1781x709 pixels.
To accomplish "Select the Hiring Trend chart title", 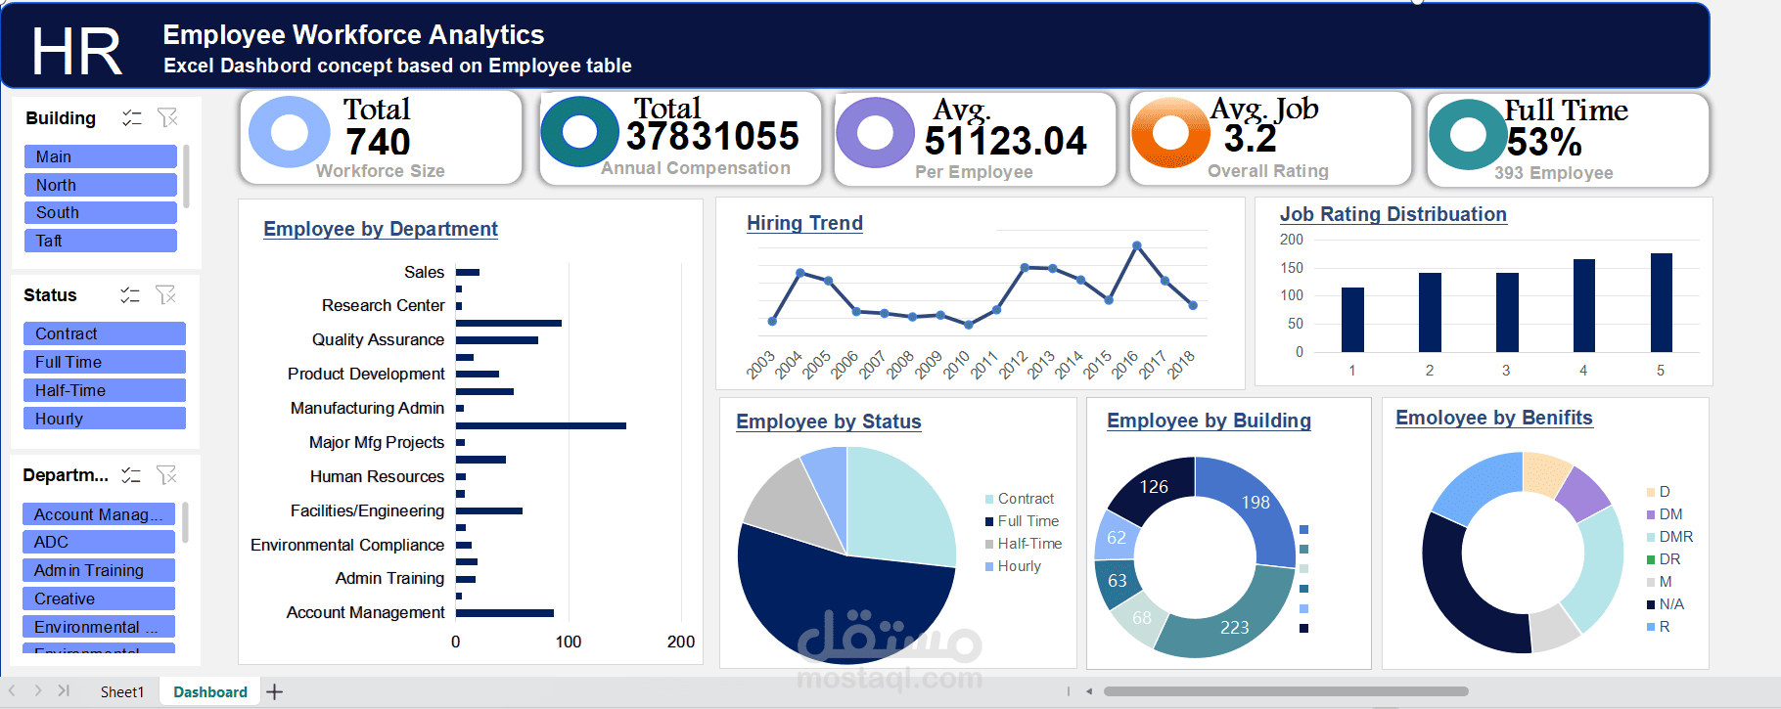I will pyautogui.click(x=804, y=223).
